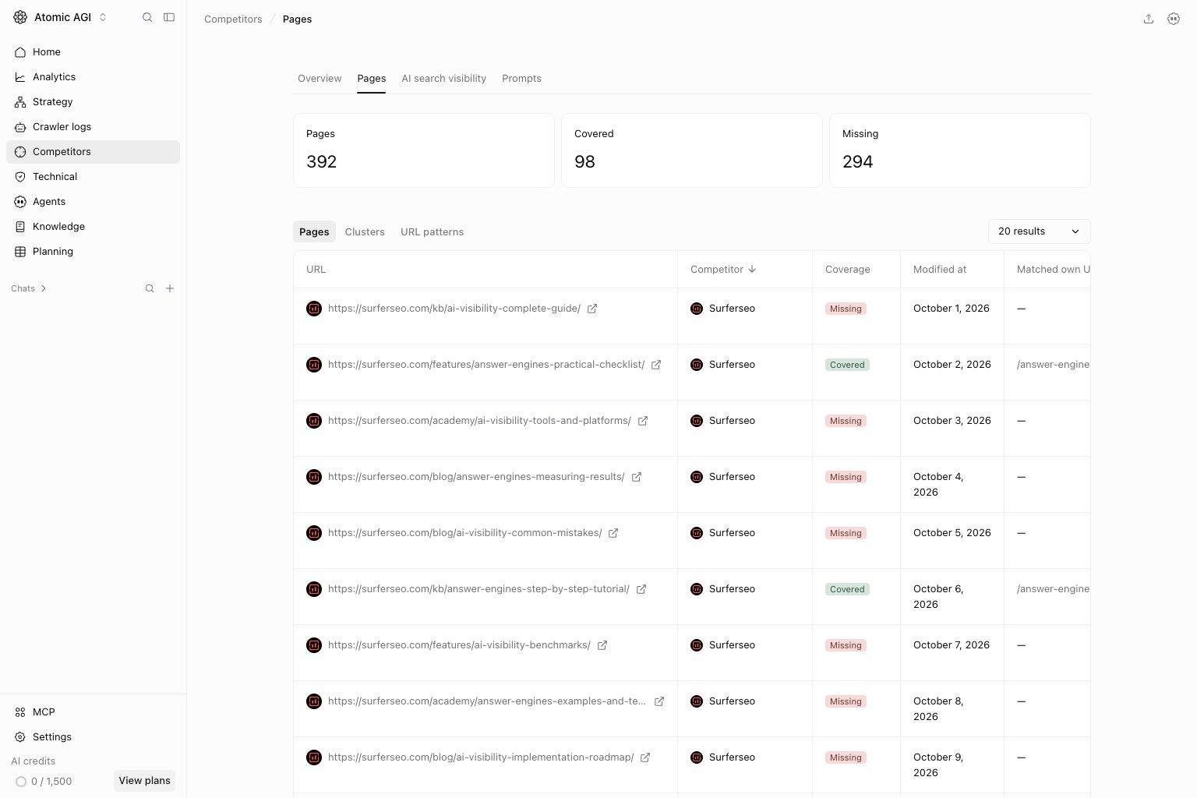Open the 20 results dropdown
The width and height of the screenshot is (1197, 798).
[x=1039, y=231]
